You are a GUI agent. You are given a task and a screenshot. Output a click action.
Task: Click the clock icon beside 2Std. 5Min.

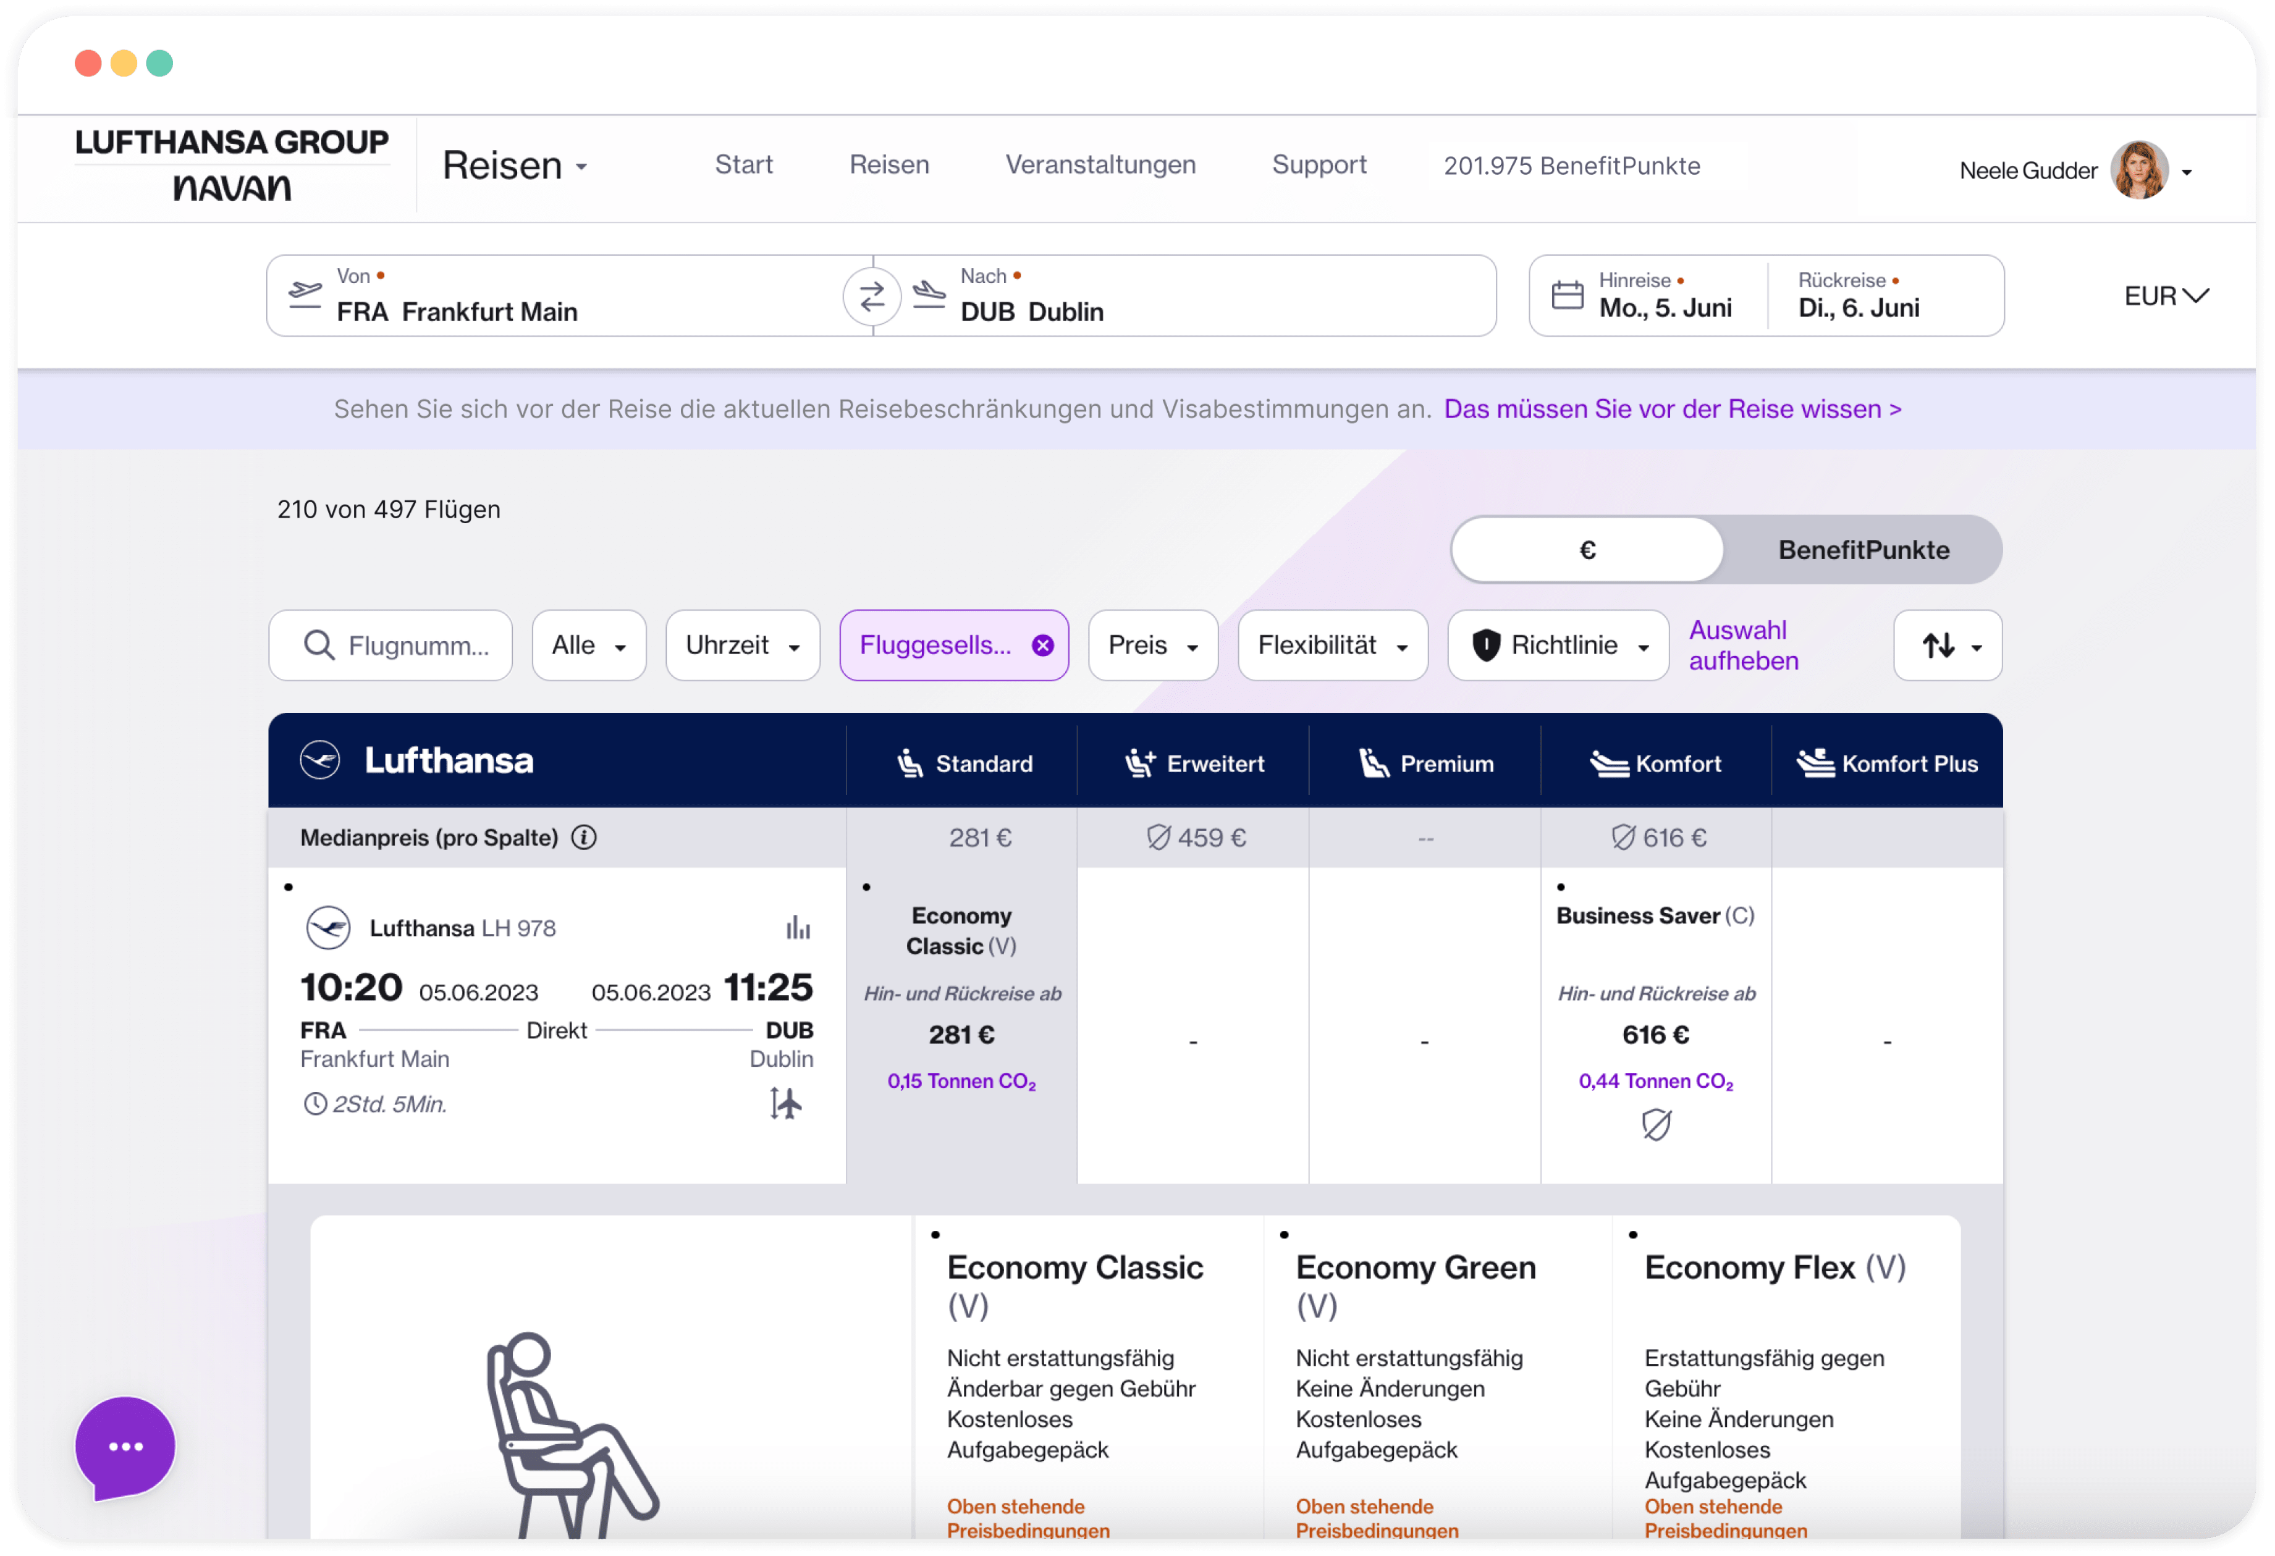(314, 1104)
